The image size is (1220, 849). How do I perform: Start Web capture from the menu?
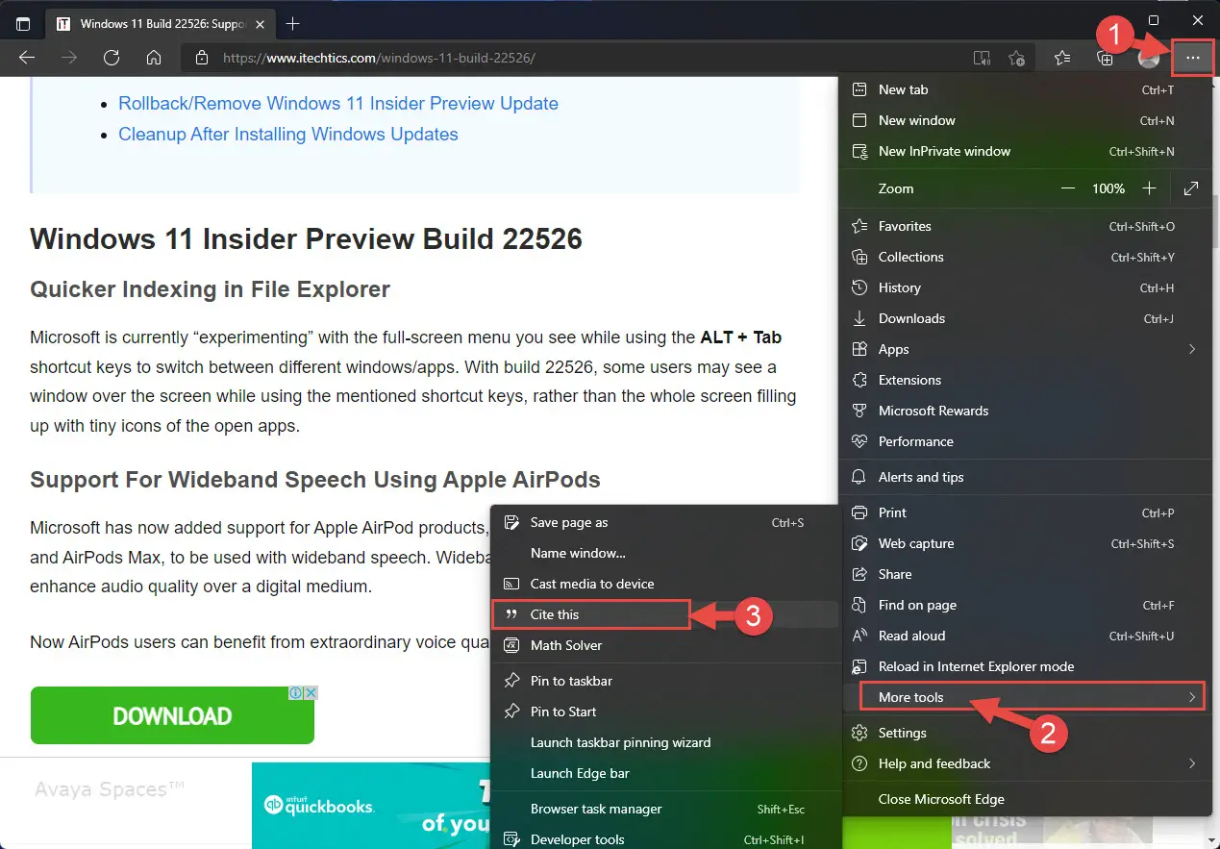(x=1024, y=543)
